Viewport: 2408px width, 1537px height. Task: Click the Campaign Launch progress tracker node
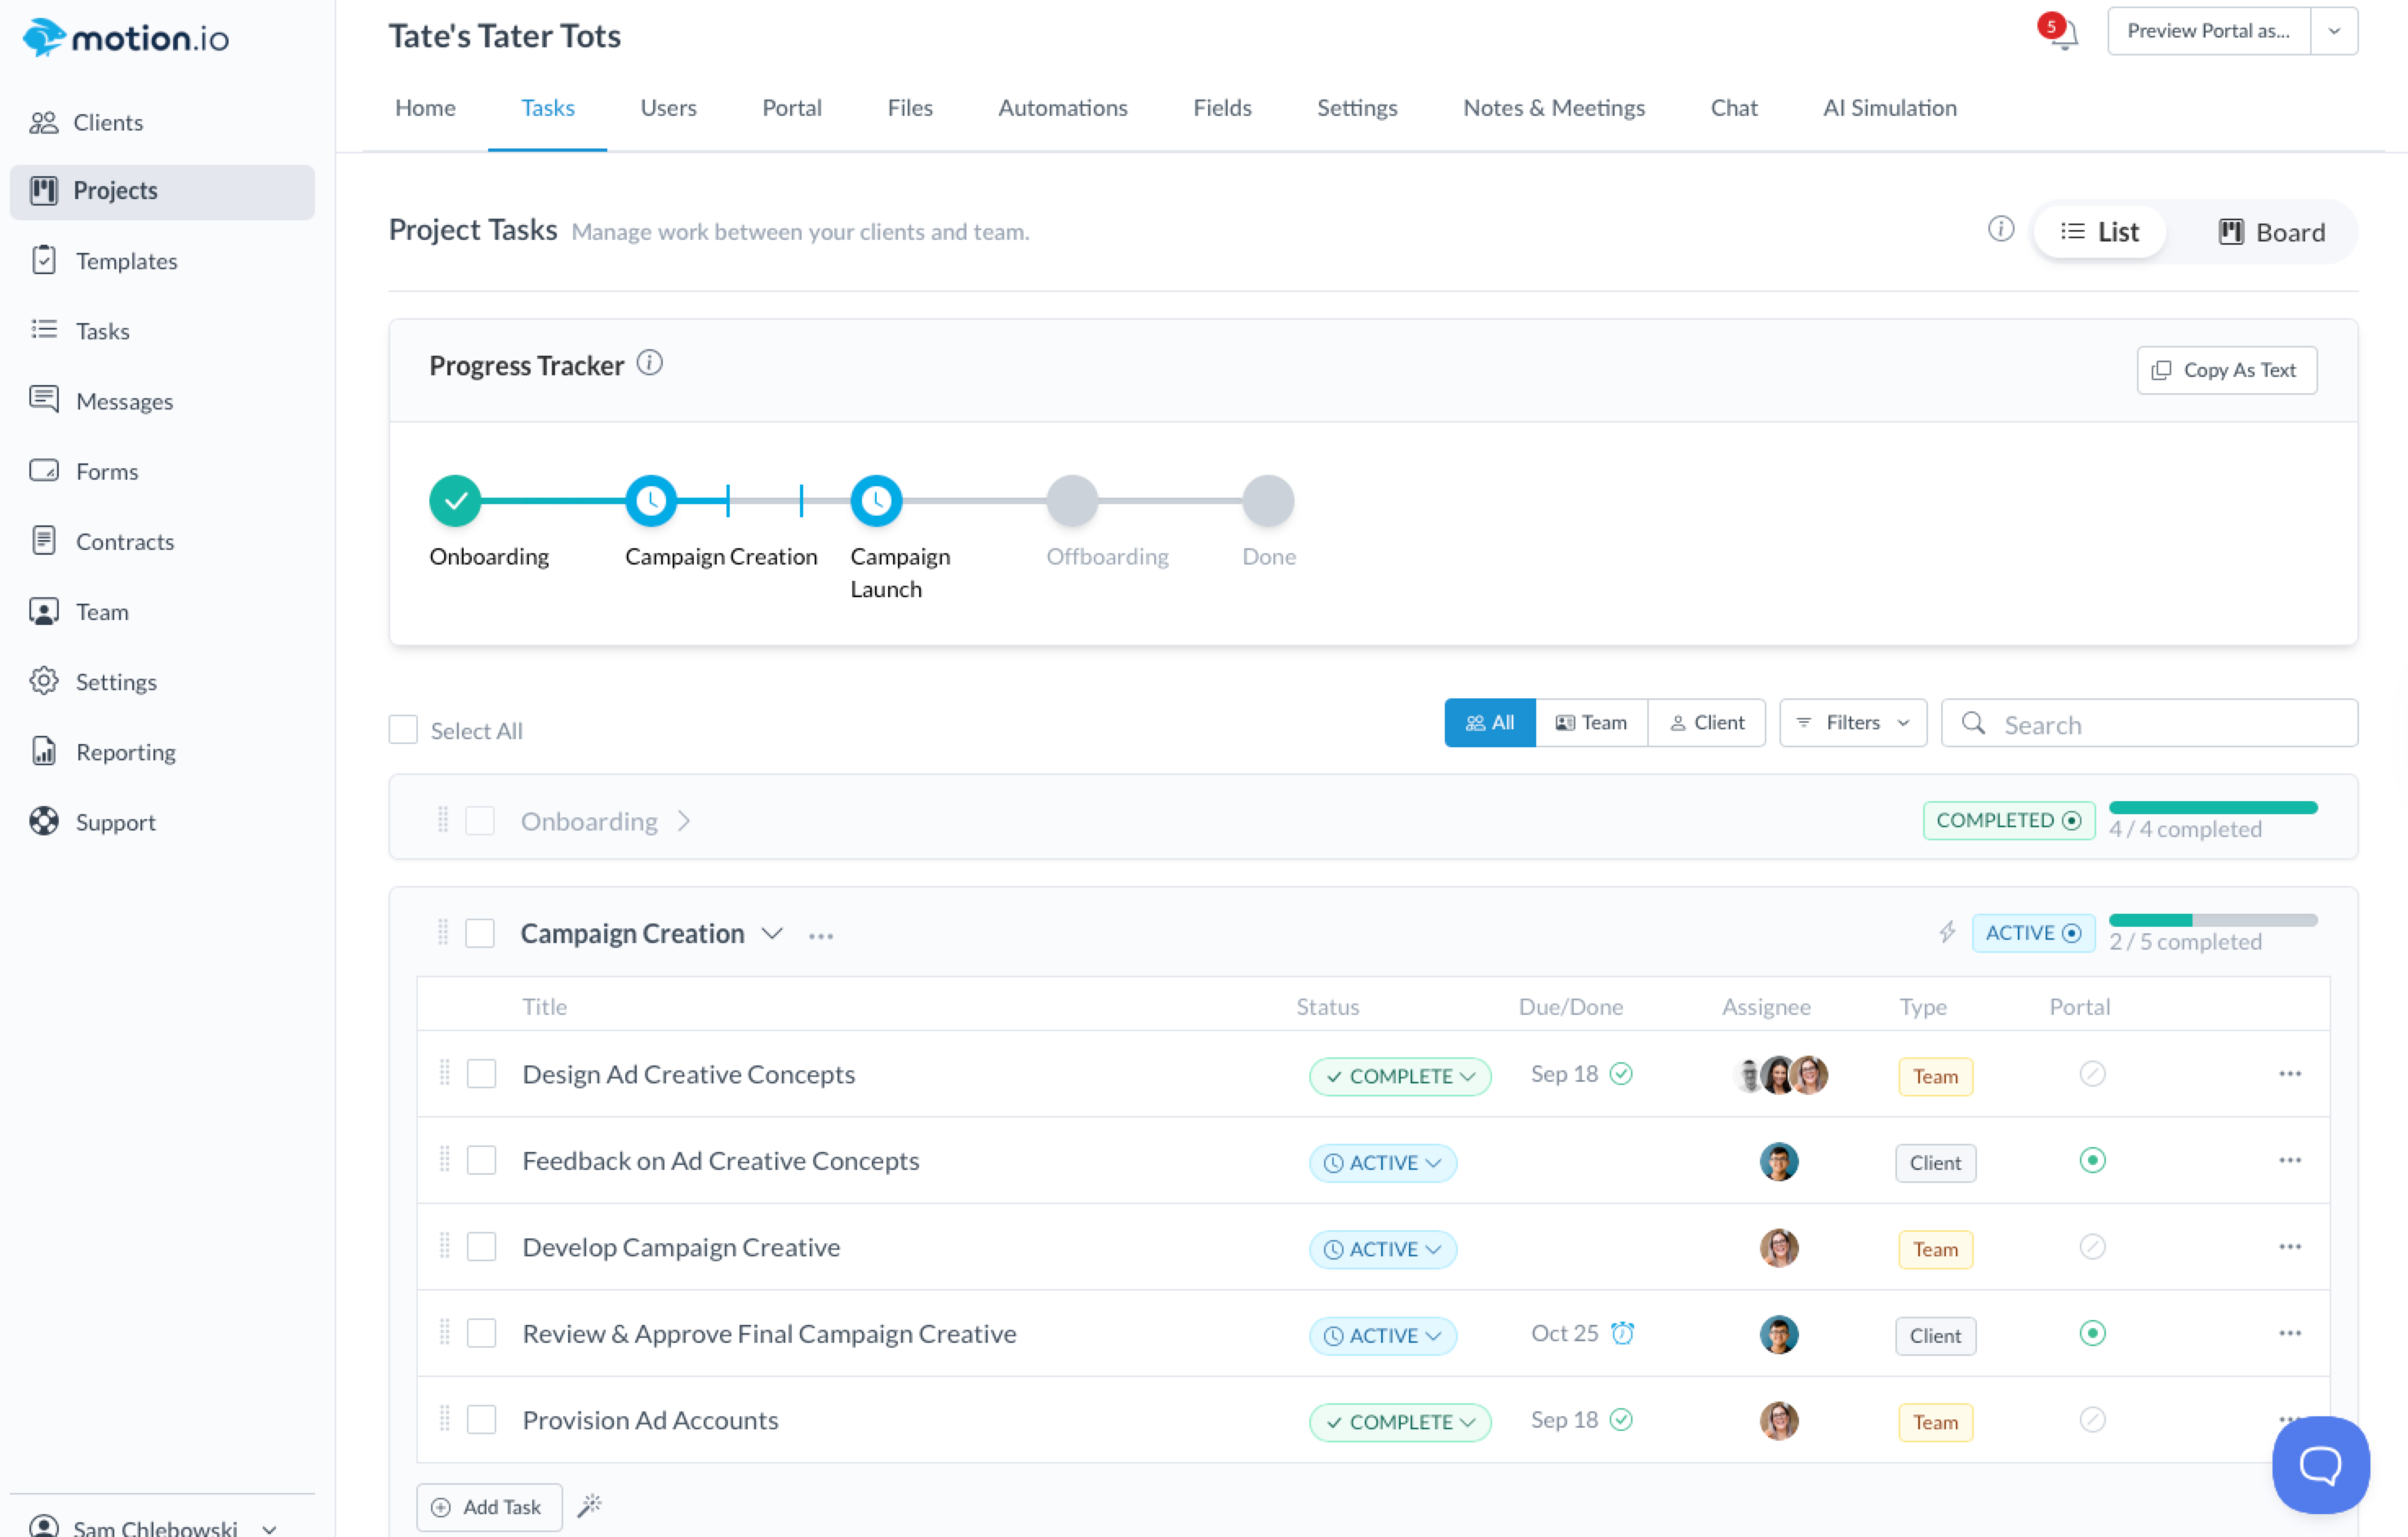click(876, 501)
